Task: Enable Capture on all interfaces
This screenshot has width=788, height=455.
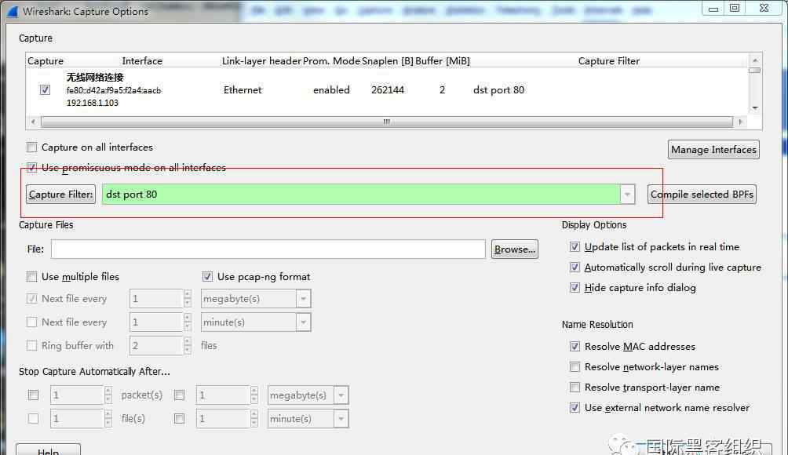Action: pyautogui.click(x=31, y=147)
